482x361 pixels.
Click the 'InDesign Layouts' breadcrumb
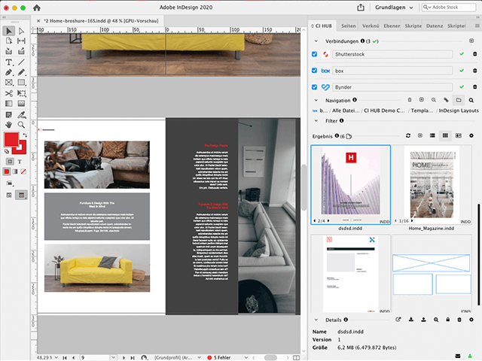point(459,110)
